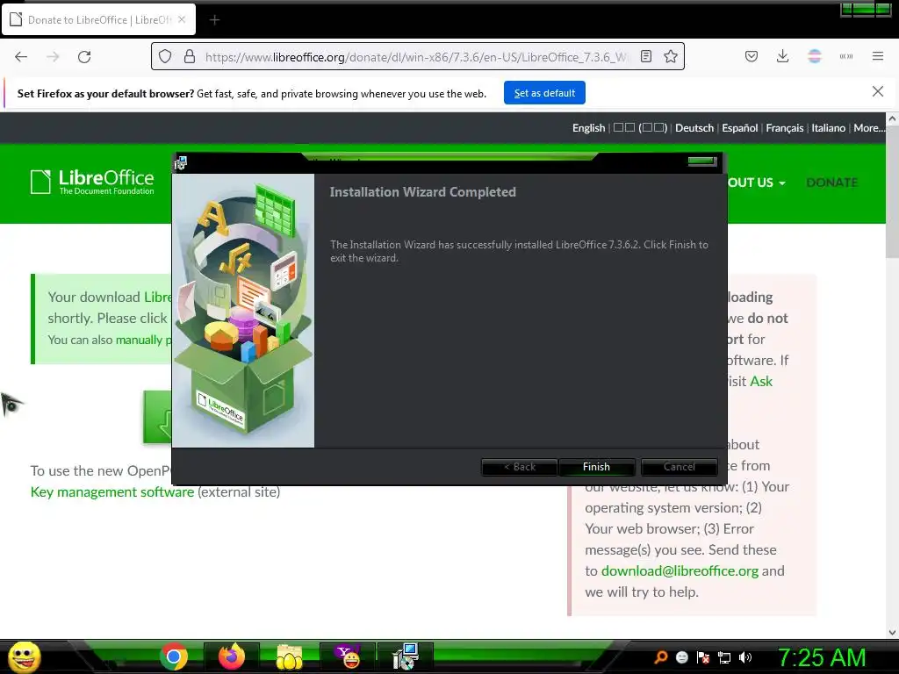Click the white round tray icon

click(x=681, y=657)
